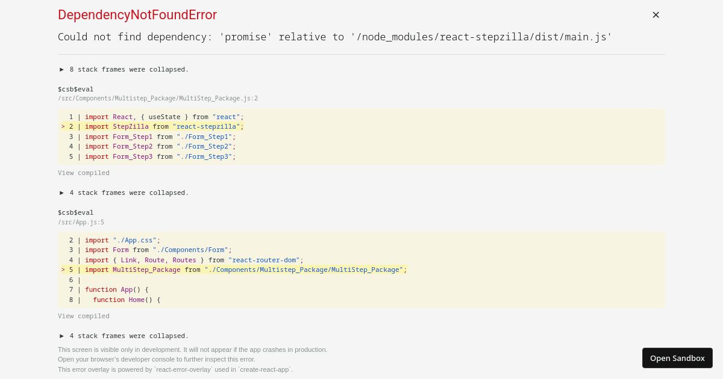The width and height of the screenshot is (723, 379).
Task: Expand the 8 collapsed stack frames
Action: [x=125, y=69]
